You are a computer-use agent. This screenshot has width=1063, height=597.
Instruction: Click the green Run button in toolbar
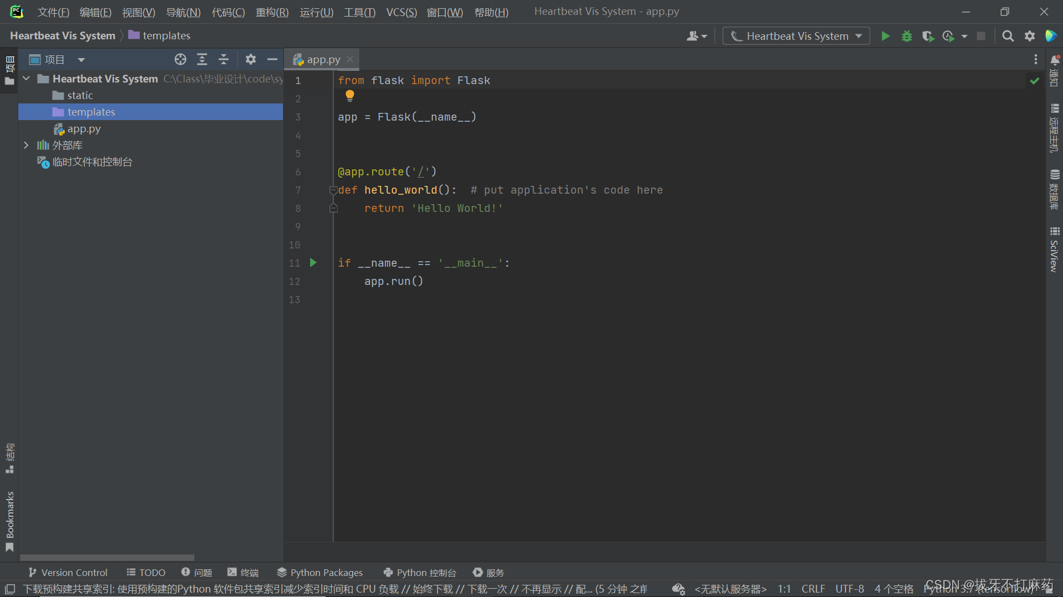885,36
